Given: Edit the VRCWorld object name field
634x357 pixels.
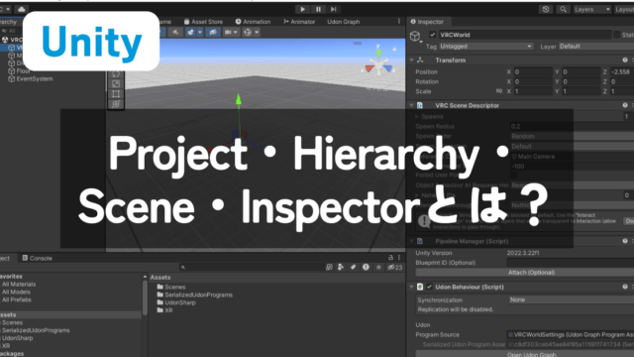Looking at the screenshot, I should [x=524, y=35].
